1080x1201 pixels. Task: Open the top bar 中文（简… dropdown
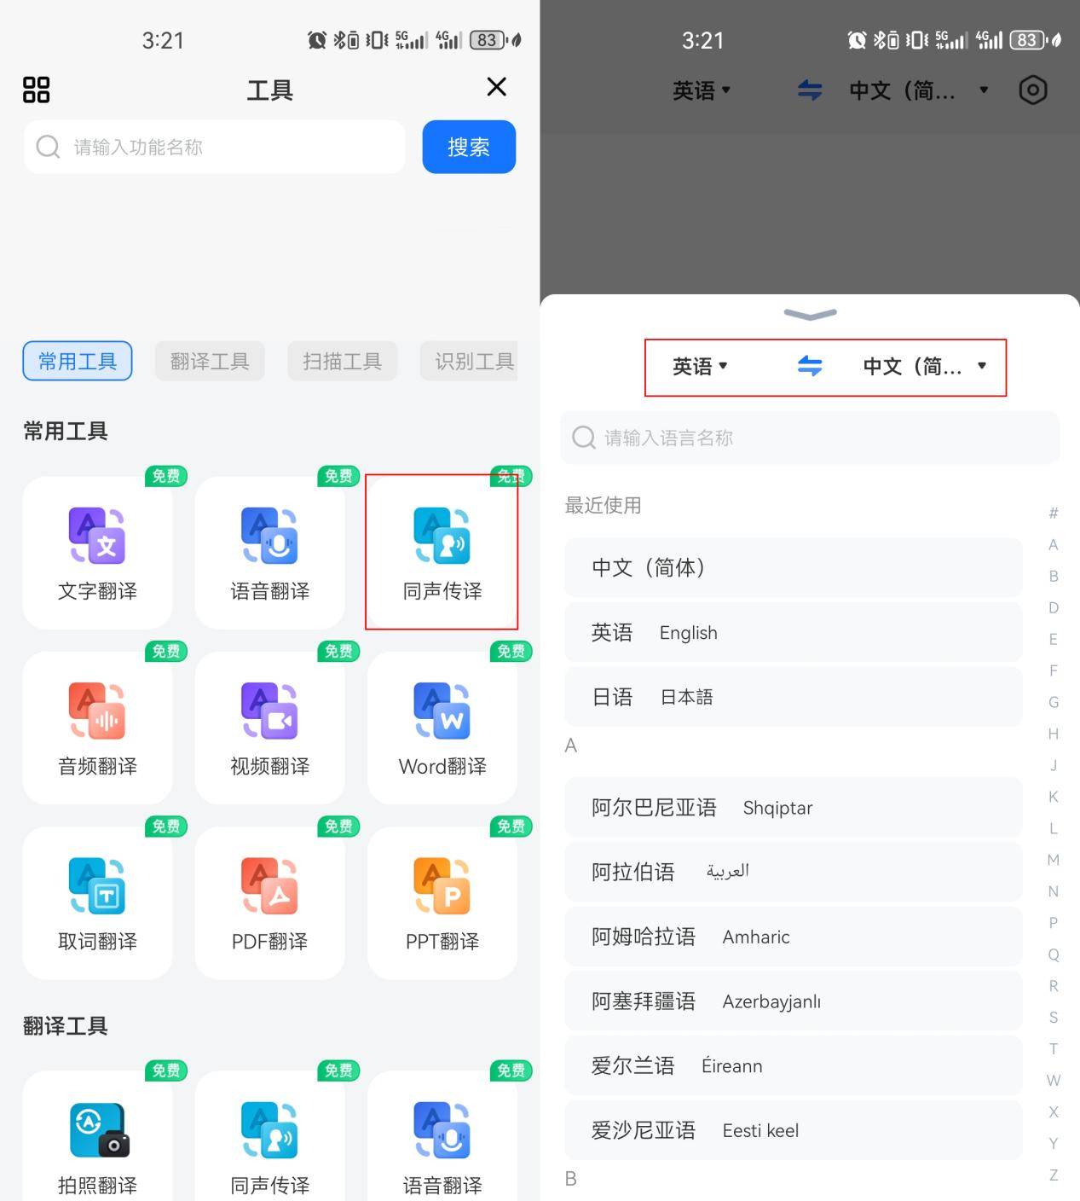pos(919,90)
